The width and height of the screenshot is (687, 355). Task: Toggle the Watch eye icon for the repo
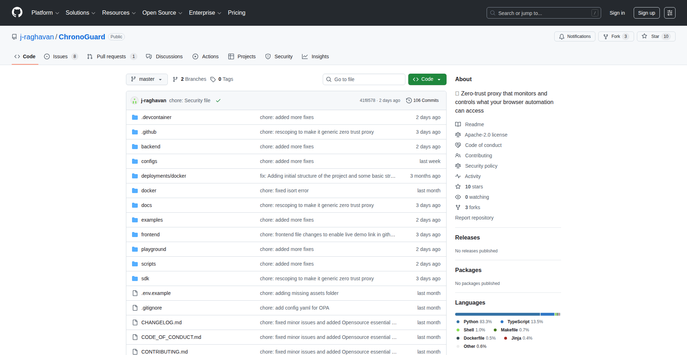point(458,197)
